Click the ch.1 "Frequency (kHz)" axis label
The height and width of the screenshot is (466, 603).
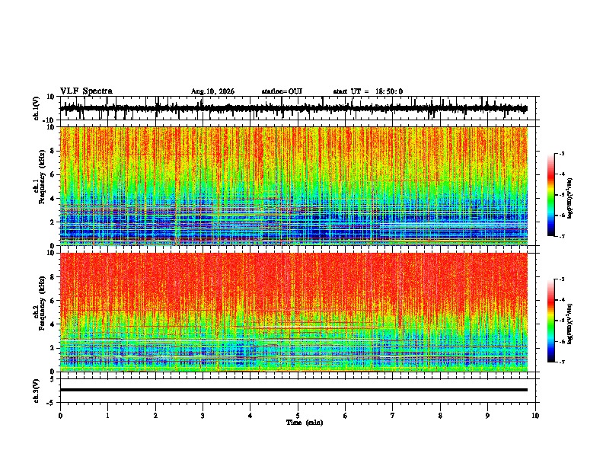point(42,177)
